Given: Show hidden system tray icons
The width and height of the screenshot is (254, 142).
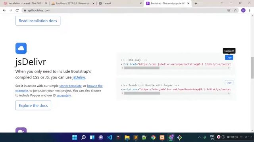Looking at the screenshot, I should [x=199, y=137].
